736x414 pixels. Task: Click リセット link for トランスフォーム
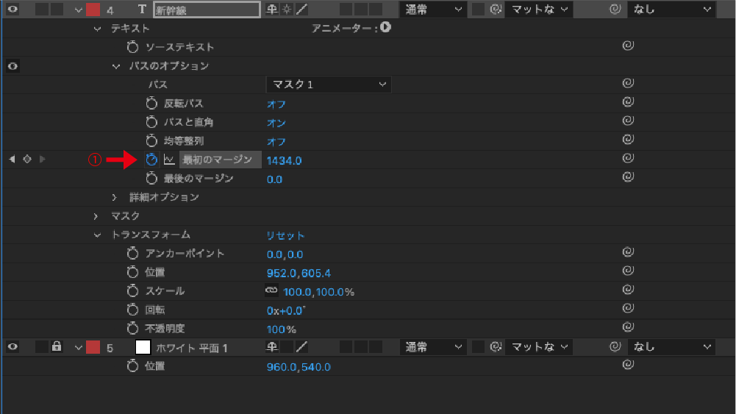click(286, 235)
